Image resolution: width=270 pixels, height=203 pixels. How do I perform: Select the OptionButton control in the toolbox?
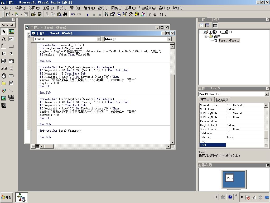click(x=11, y=53)
